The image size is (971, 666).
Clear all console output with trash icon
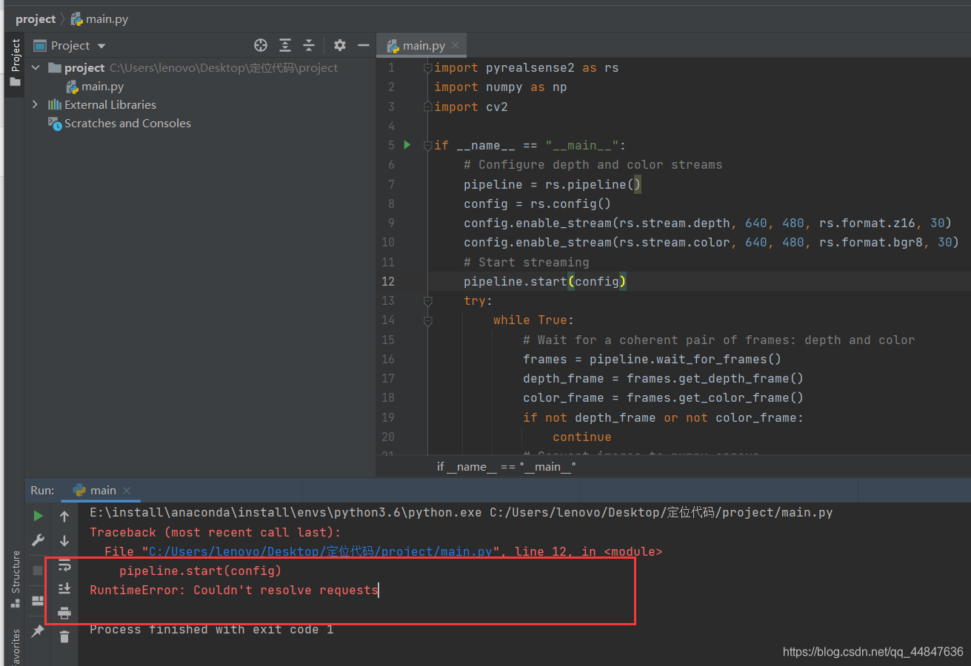[64, 636]
